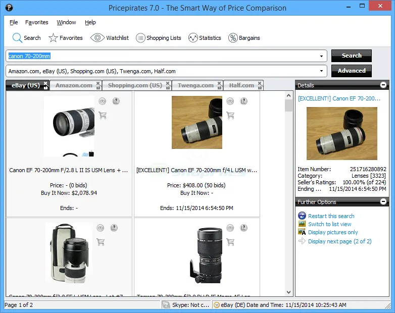Expand the search term history dropdown
The image size is (395, 313).
321,56
